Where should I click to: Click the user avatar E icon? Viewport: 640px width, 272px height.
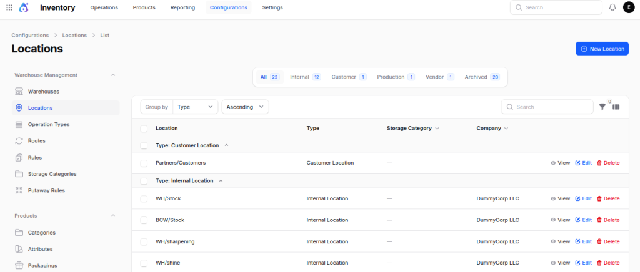629,7
